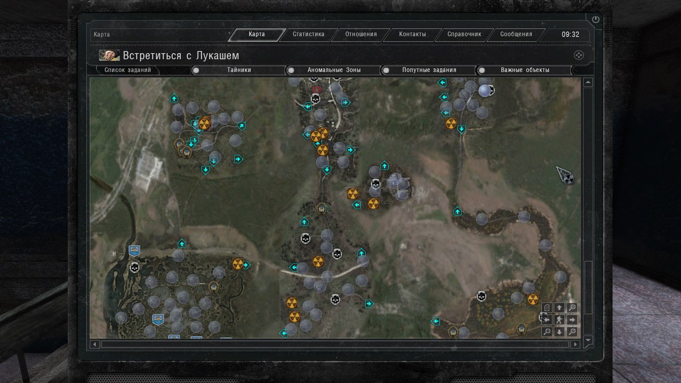
Task: Toggle the Аномальные Зоны map filter
Action: [x=334, y=70]
